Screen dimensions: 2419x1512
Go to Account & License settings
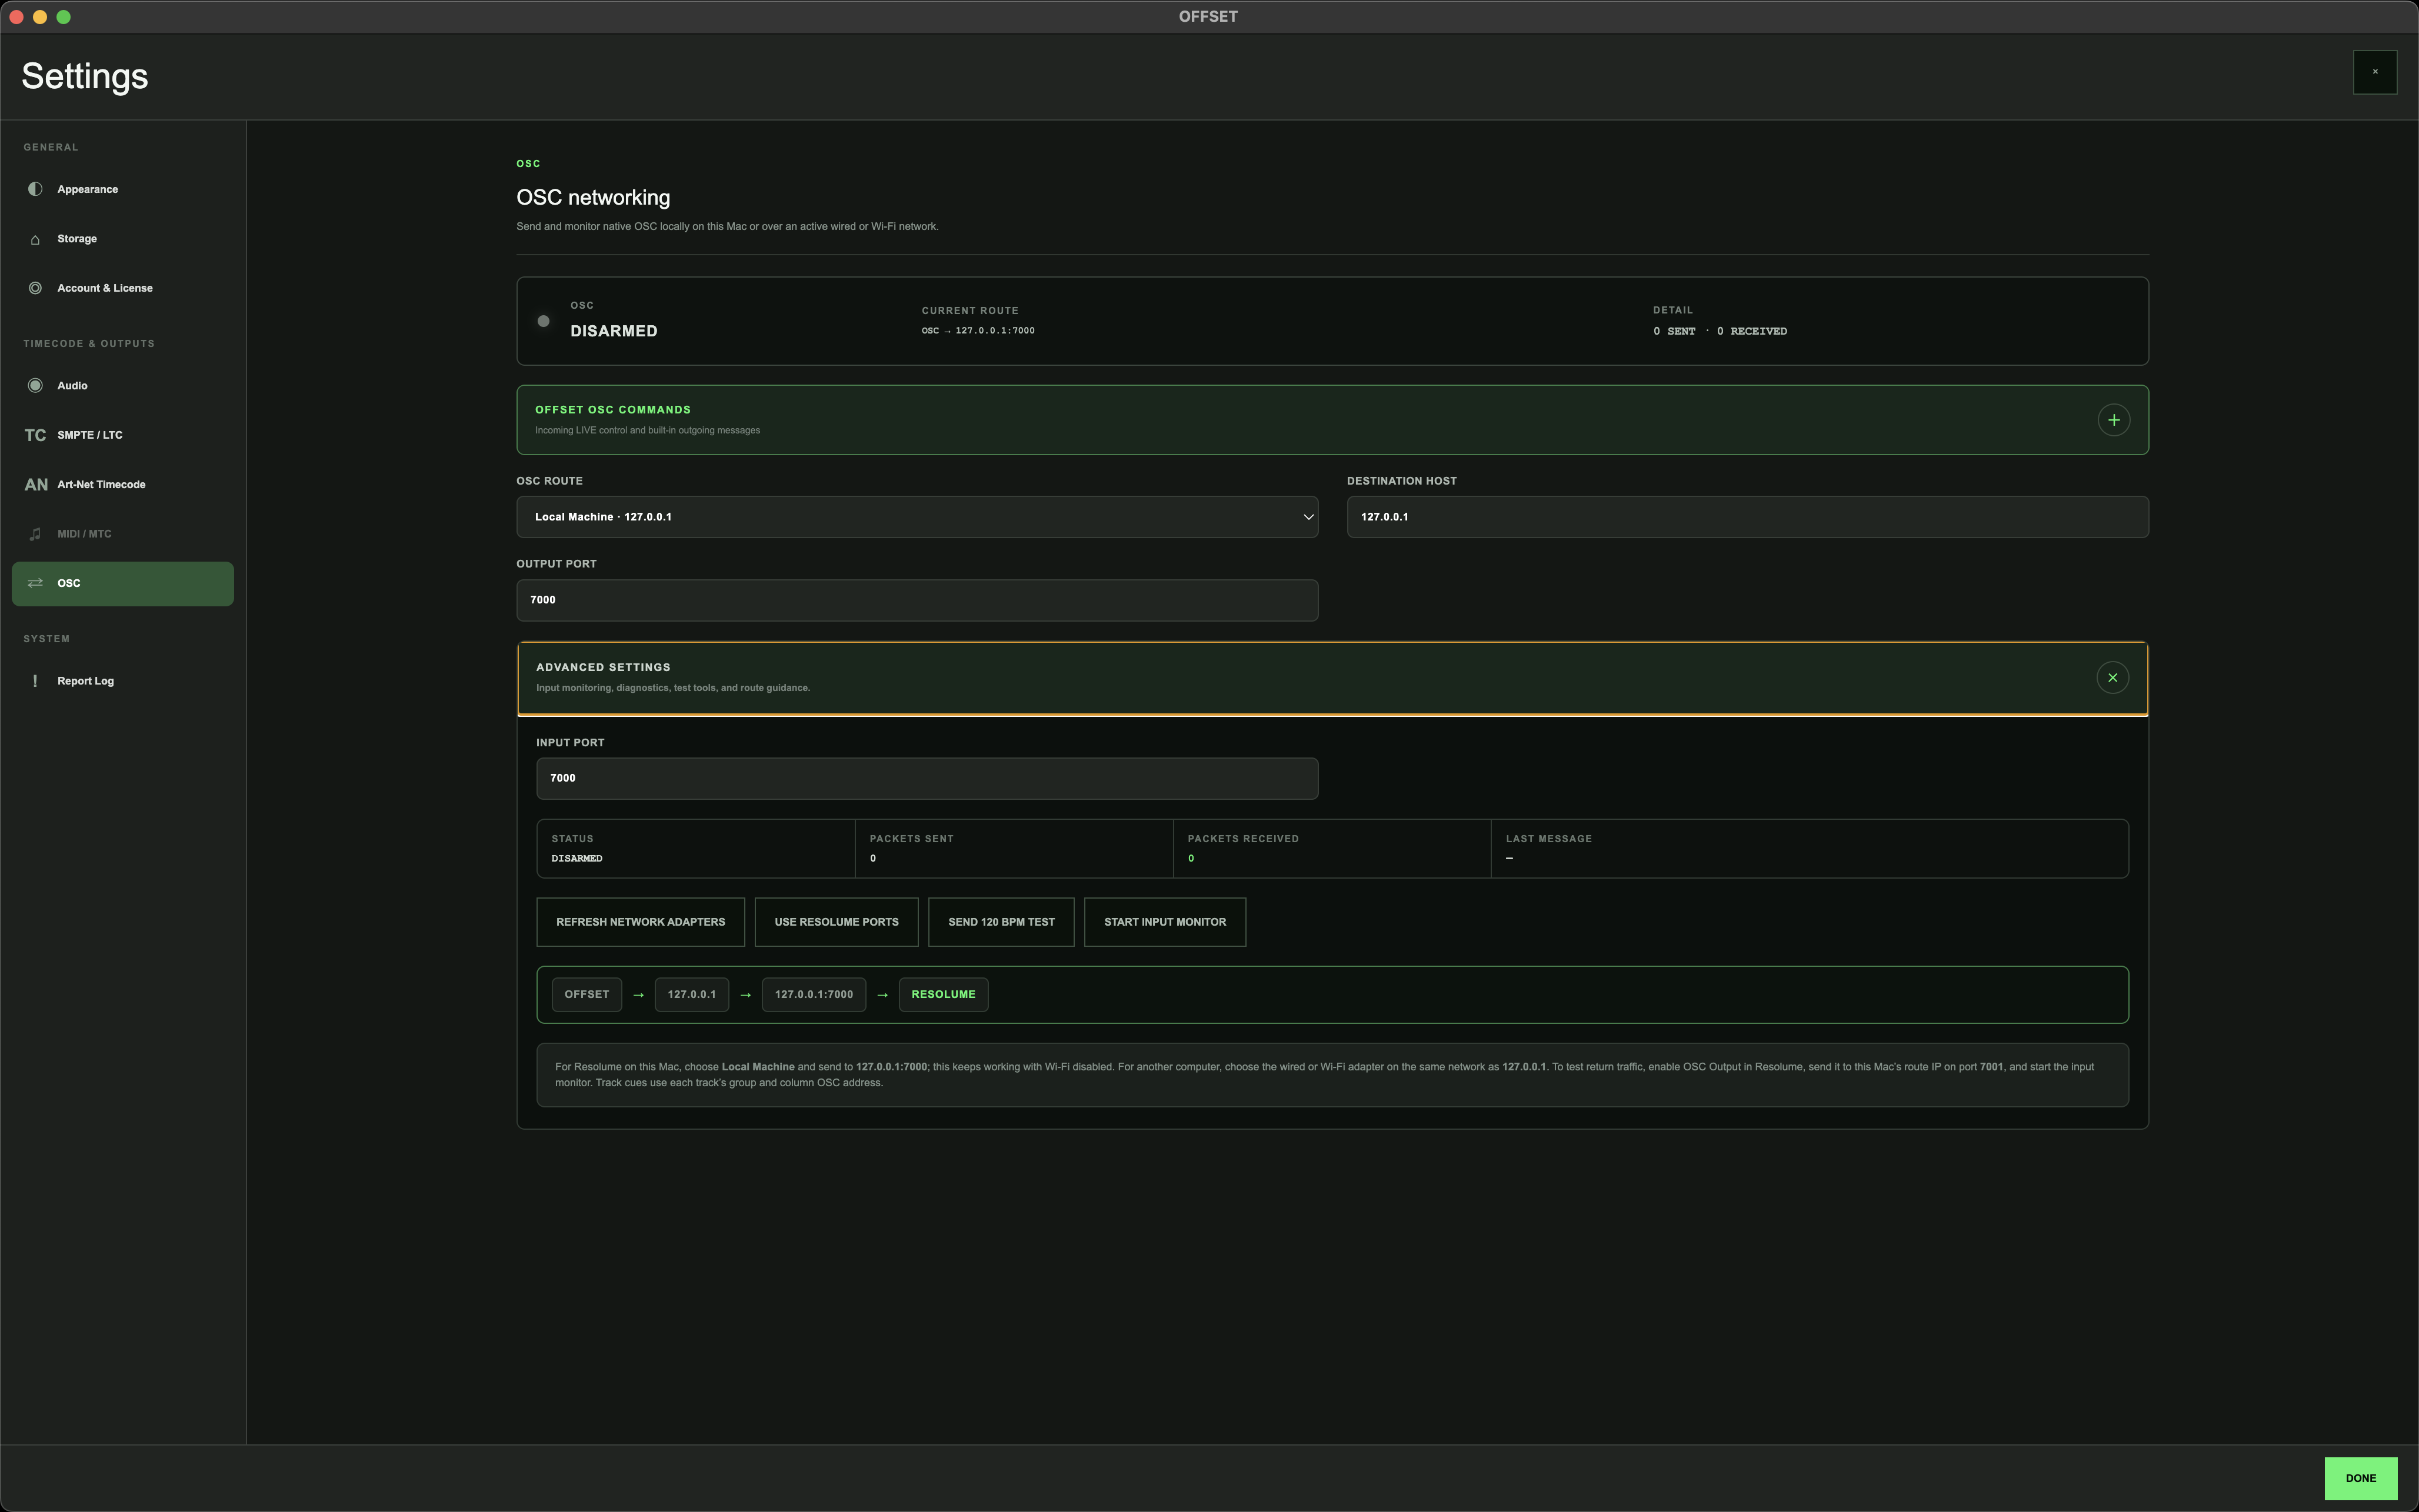(123, 288)
